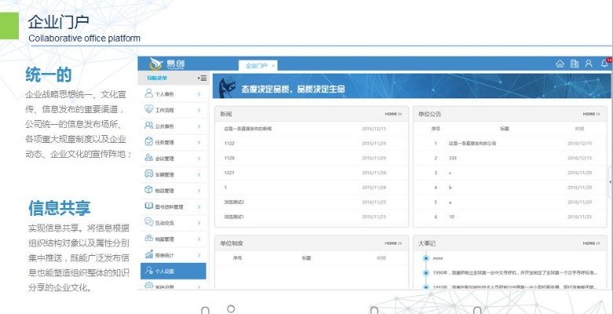The width and height of the screenshot is (613, 314).
Task: Close the 企业门户 tab
Action: click(273, 66)
